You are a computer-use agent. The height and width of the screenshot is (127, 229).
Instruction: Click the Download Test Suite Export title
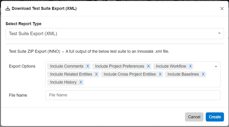click(44, 9)
